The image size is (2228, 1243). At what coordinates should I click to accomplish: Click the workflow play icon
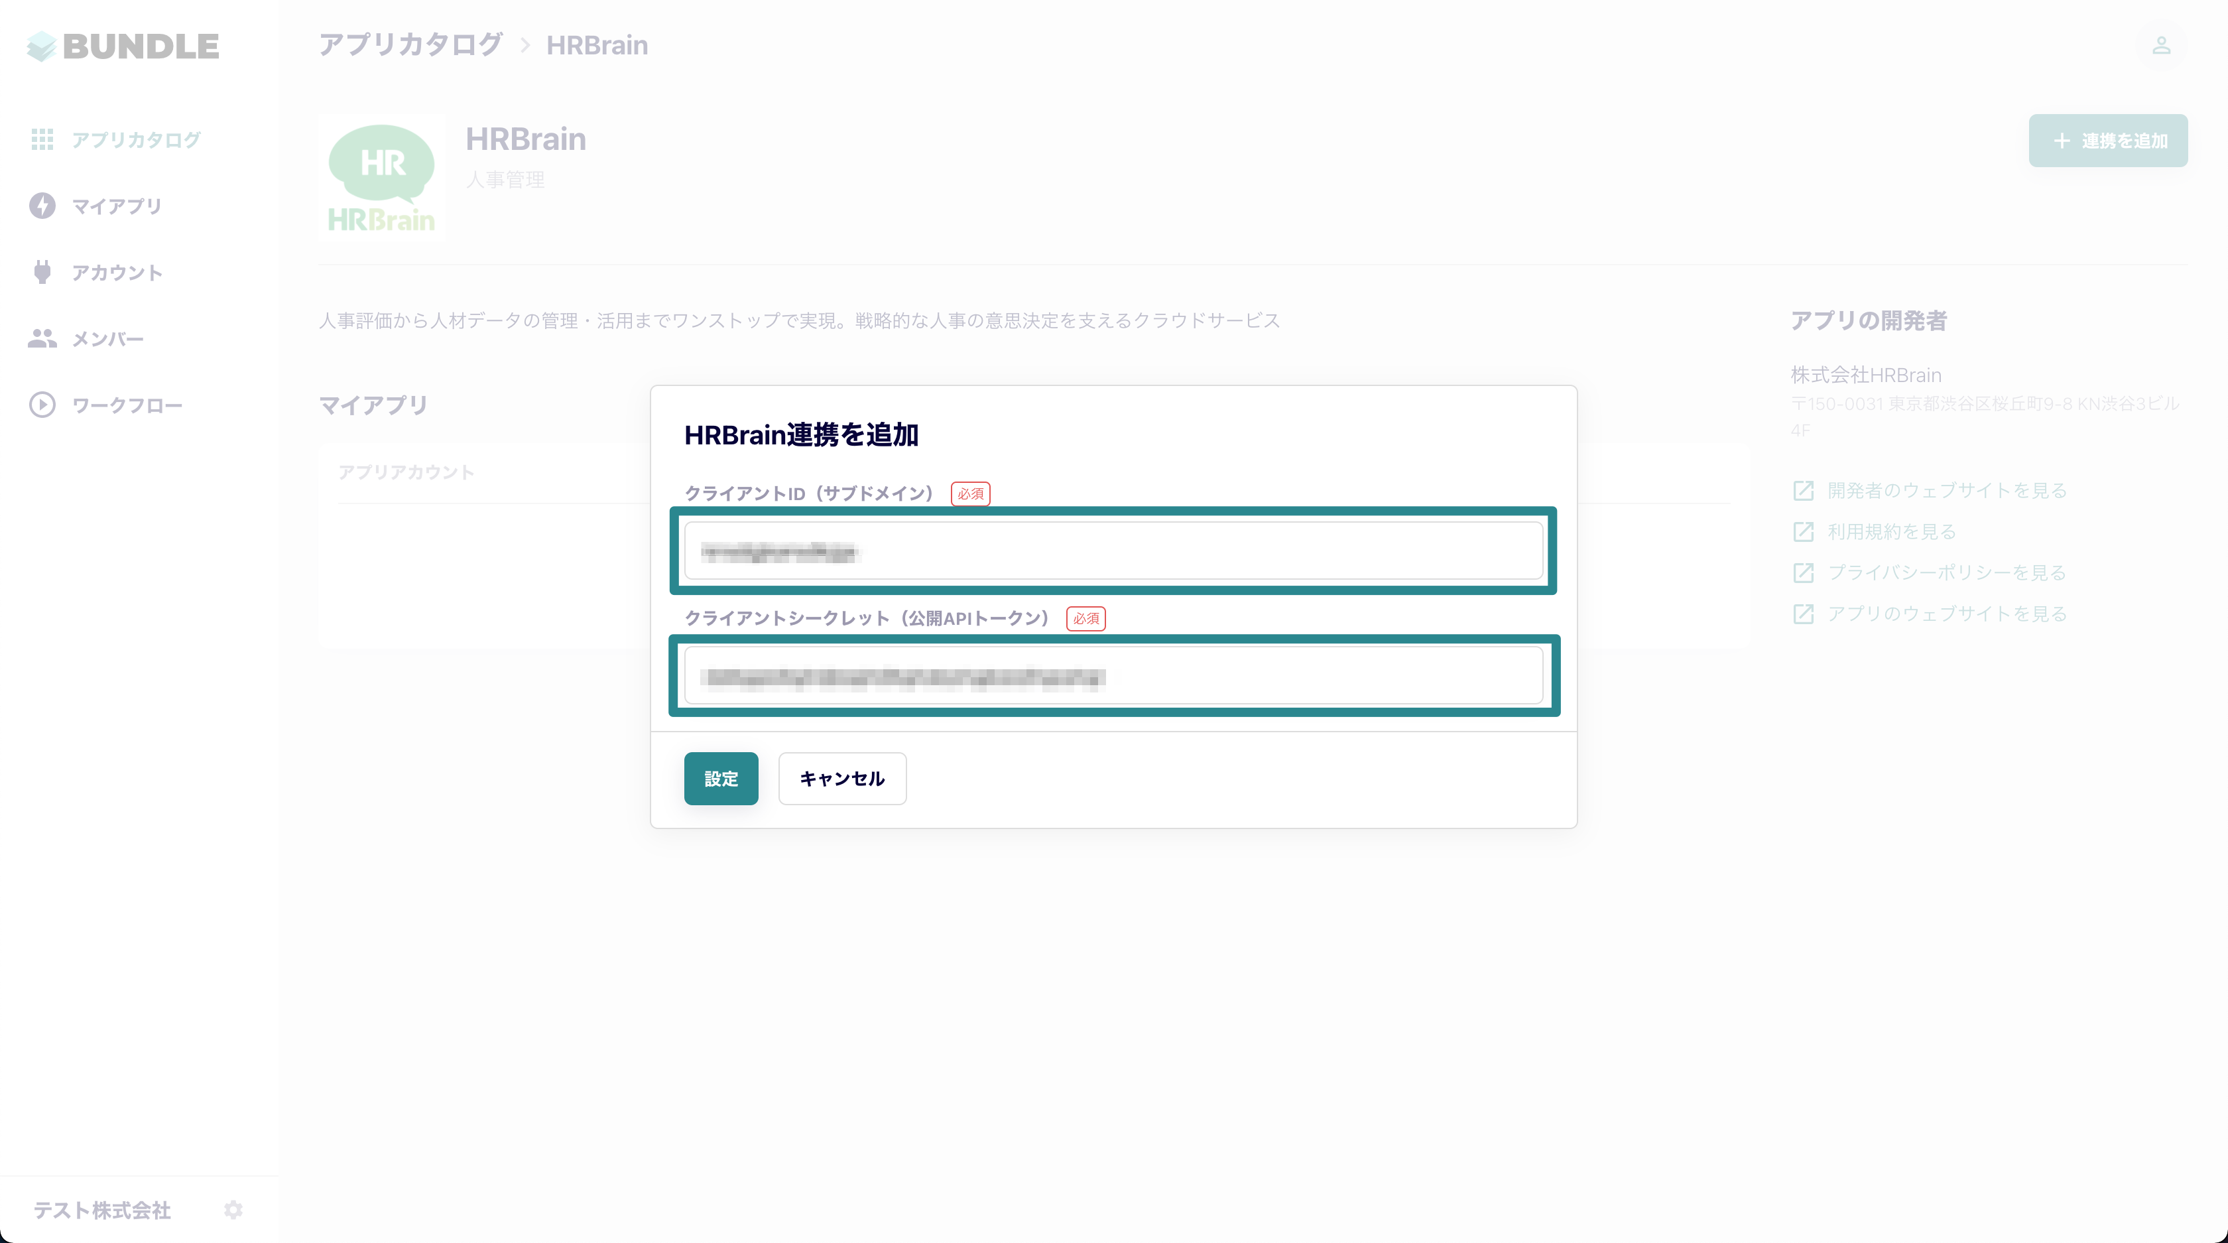[42, 405]
